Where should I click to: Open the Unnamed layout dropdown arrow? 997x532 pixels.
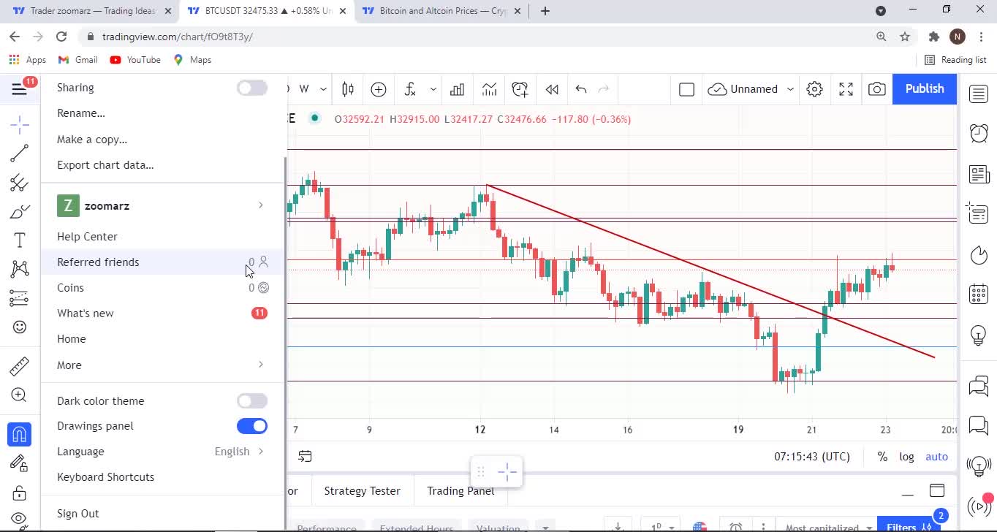coord(790,89)
